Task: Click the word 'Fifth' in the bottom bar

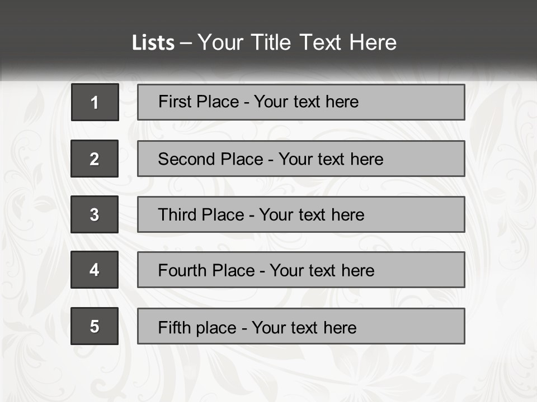Action: (175, 327)
